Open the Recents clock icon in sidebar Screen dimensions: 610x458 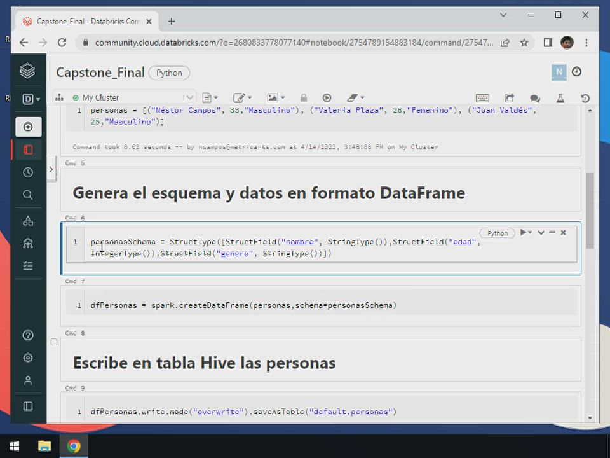tap(28, 172)
